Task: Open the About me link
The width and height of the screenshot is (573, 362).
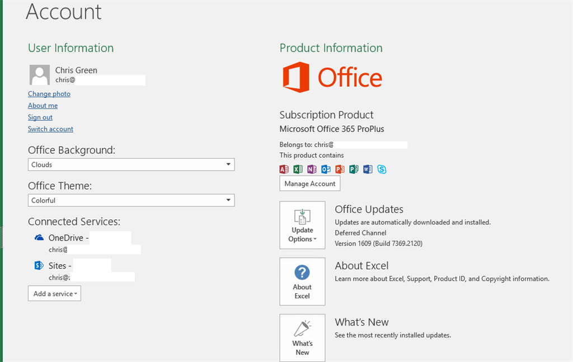Action: point(43,106)
